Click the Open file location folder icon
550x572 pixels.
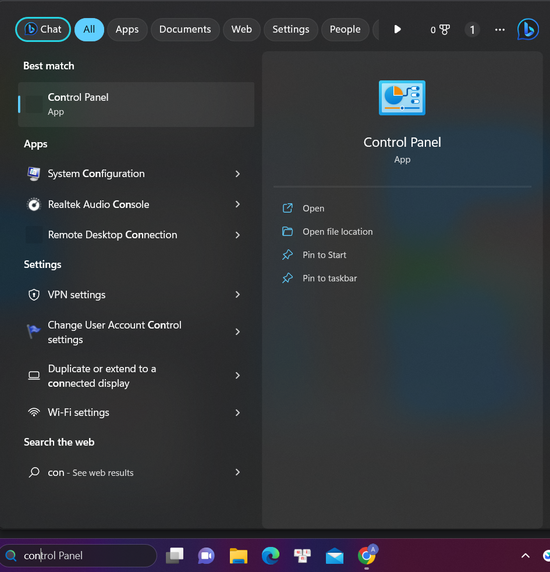(x=288, y=231)
